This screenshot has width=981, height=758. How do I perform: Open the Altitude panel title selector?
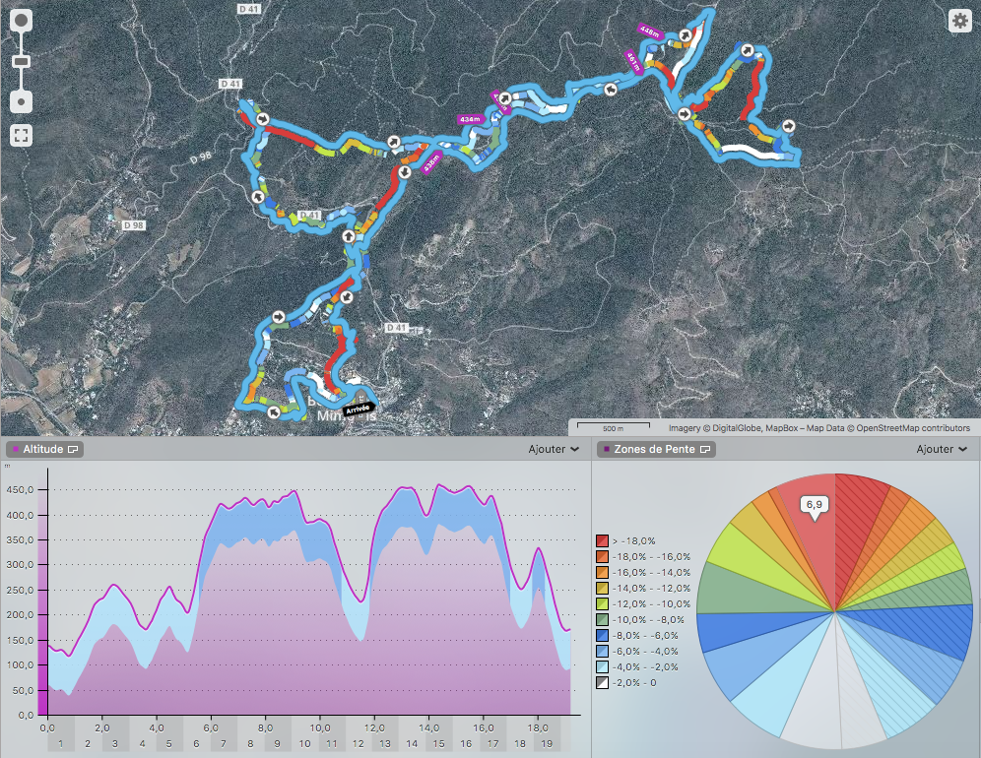coord(44,450)
